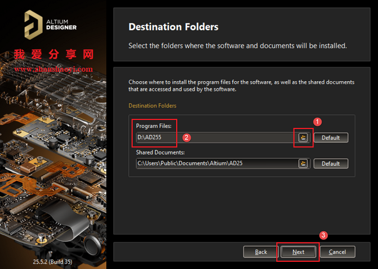
Task: Click the red circled number 1 marker
Action: [317, 122]
